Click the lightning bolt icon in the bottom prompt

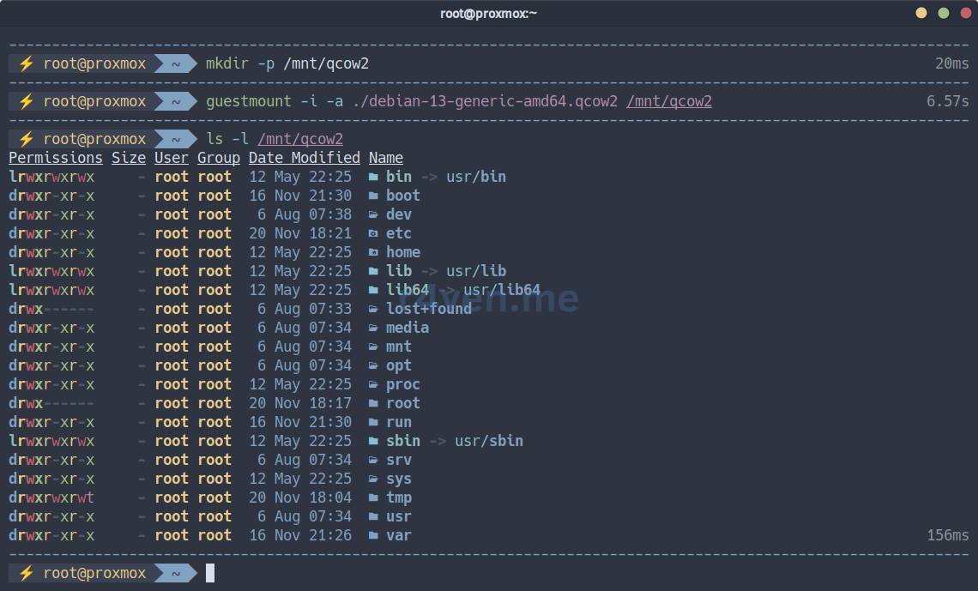[x=26, y=573]
